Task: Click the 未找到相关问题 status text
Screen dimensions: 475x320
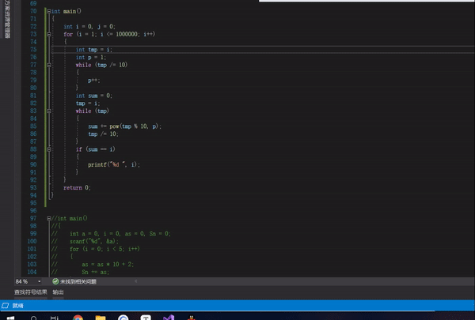Action: (x=78, y=282)
